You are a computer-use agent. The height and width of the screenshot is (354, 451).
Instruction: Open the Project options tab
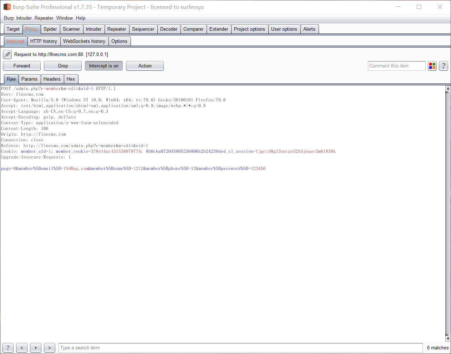249,29
